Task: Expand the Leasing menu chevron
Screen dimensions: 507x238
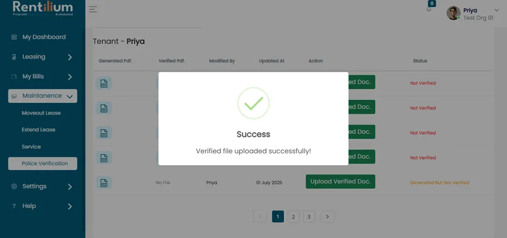Action: (x=70, y=57)
